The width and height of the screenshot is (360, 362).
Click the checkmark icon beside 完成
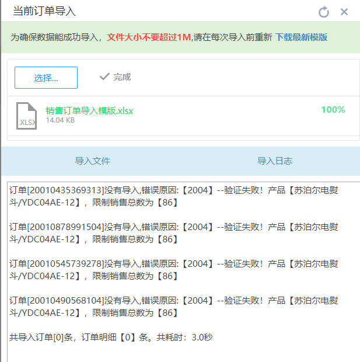(104, 77)
